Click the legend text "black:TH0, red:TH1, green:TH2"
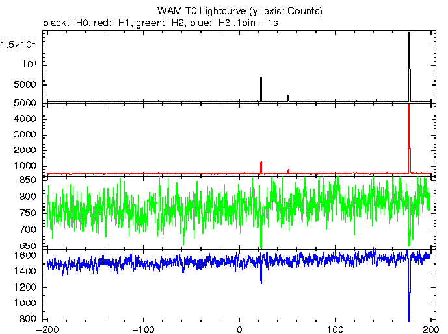The image size is (448, 334). pyautogui.click(x=113, y=23)
